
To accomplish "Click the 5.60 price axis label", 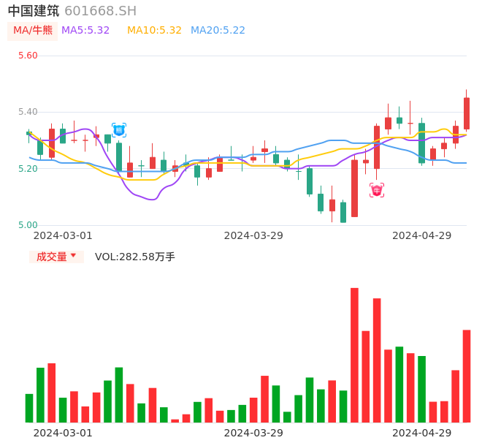I will coord(28,56).
